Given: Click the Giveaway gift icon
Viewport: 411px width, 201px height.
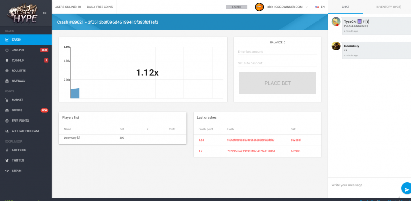Looking at the screenshot, I should tap(7, 81).
